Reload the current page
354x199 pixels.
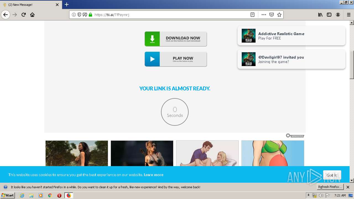(24, 15)
